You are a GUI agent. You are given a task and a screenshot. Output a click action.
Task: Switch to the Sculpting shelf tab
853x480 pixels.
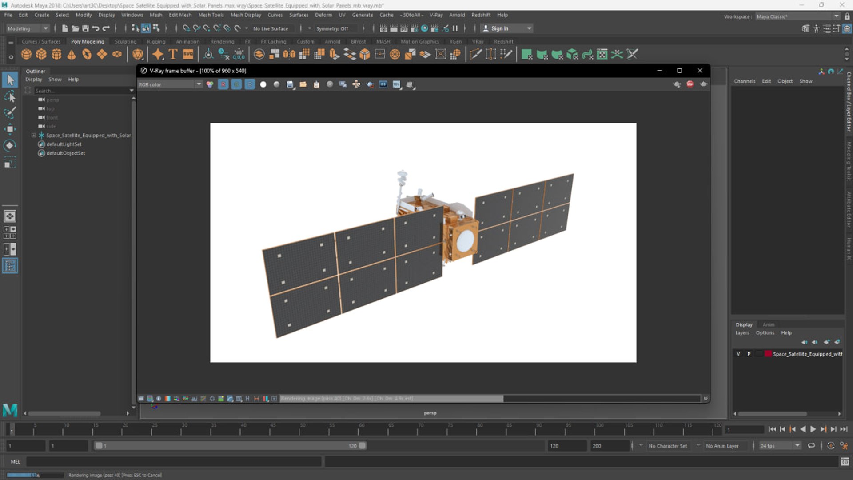(125, 41)
